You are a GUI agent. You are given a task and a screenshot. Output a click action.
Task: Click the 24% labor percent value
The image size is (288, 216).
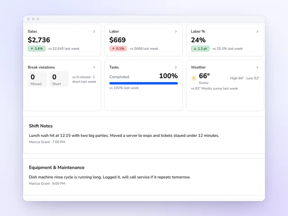point(198,40)
